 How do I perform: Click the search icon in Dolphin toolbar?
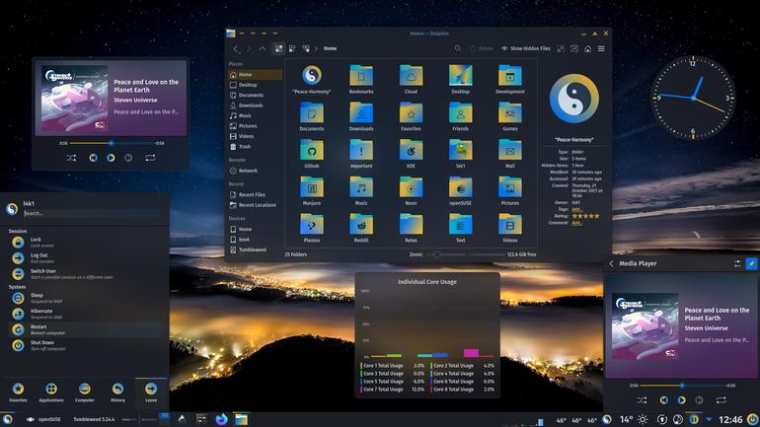(x=458, y=48)
